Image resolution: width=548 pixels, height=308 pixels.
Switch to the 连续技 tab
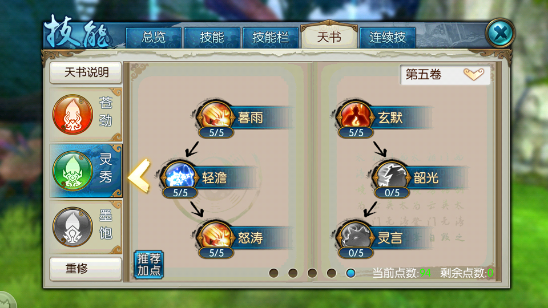tap(388, 38)
